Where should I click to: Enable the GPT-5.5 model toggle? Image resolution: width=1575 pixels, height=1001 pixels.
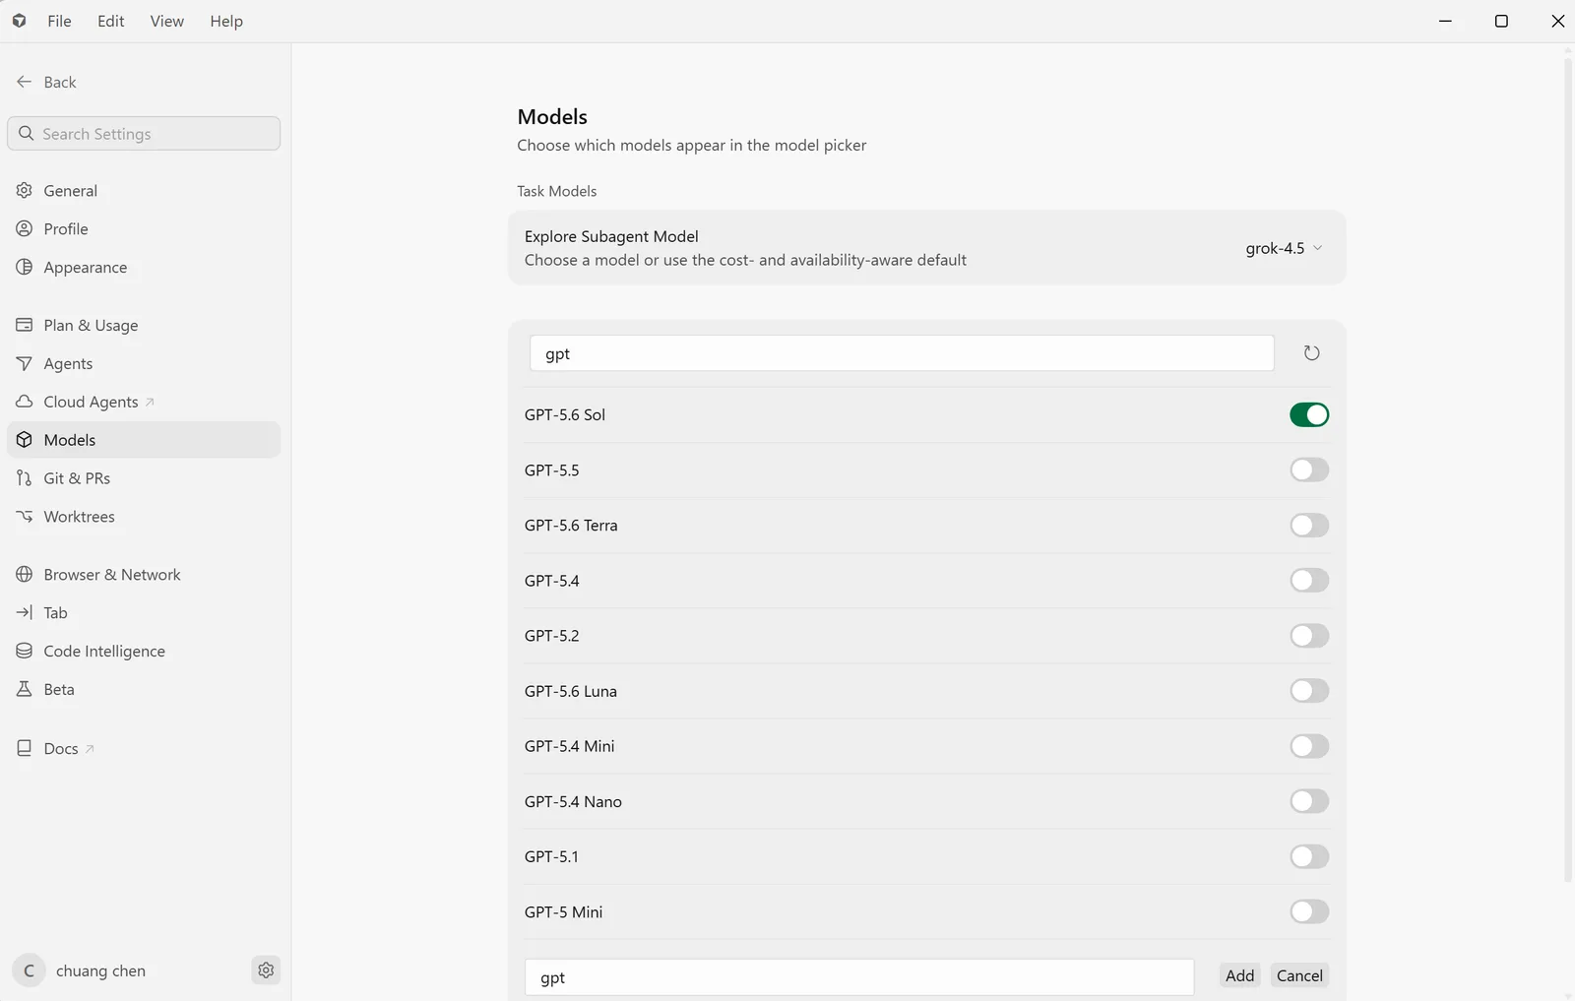tap(1309, 469)
